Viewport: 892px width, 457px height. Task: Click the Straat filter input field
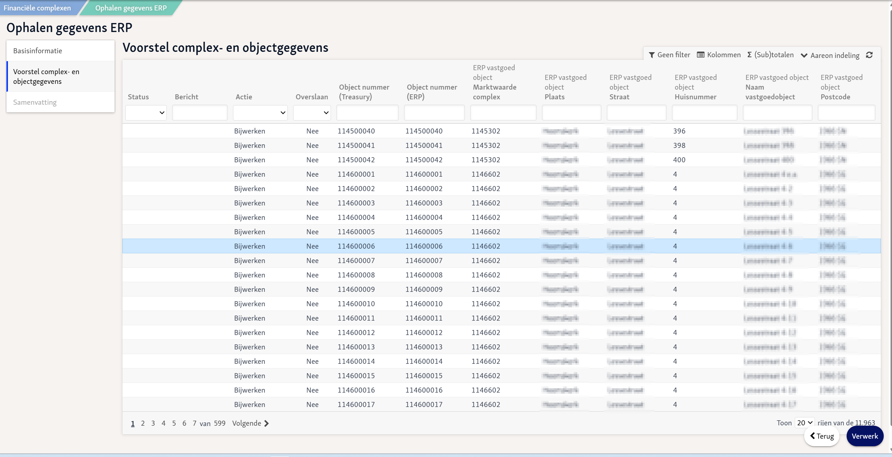pos(636,113)
